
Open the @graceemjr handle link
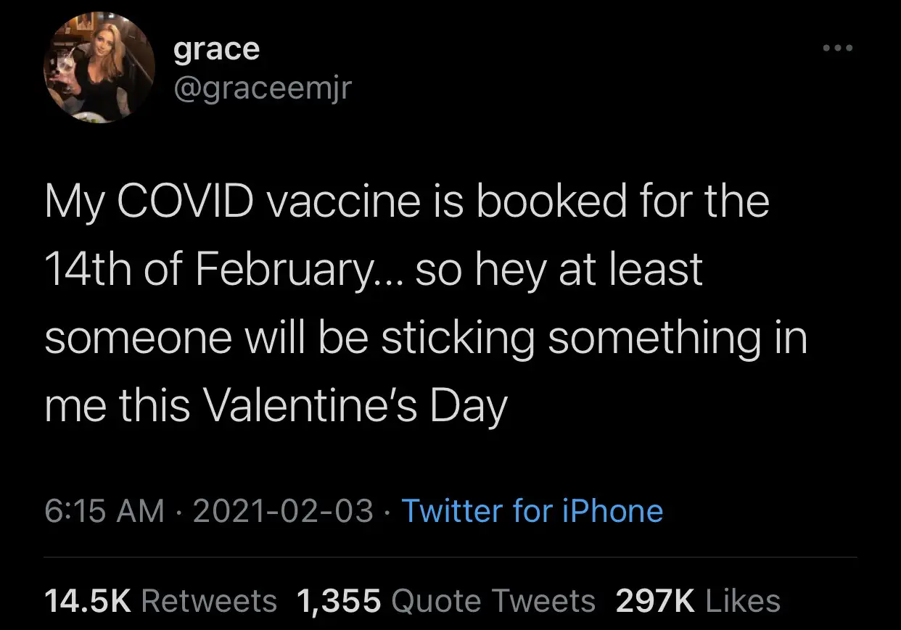click(x=263, y=88)
